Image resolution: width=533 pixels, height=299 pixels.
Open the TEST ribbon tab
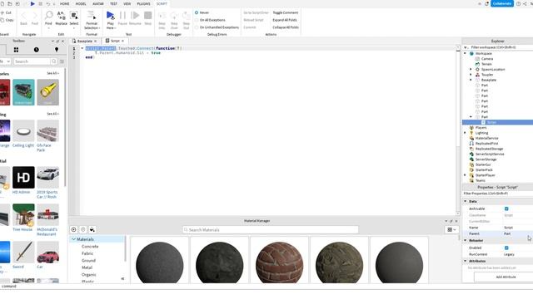point(113,3)
